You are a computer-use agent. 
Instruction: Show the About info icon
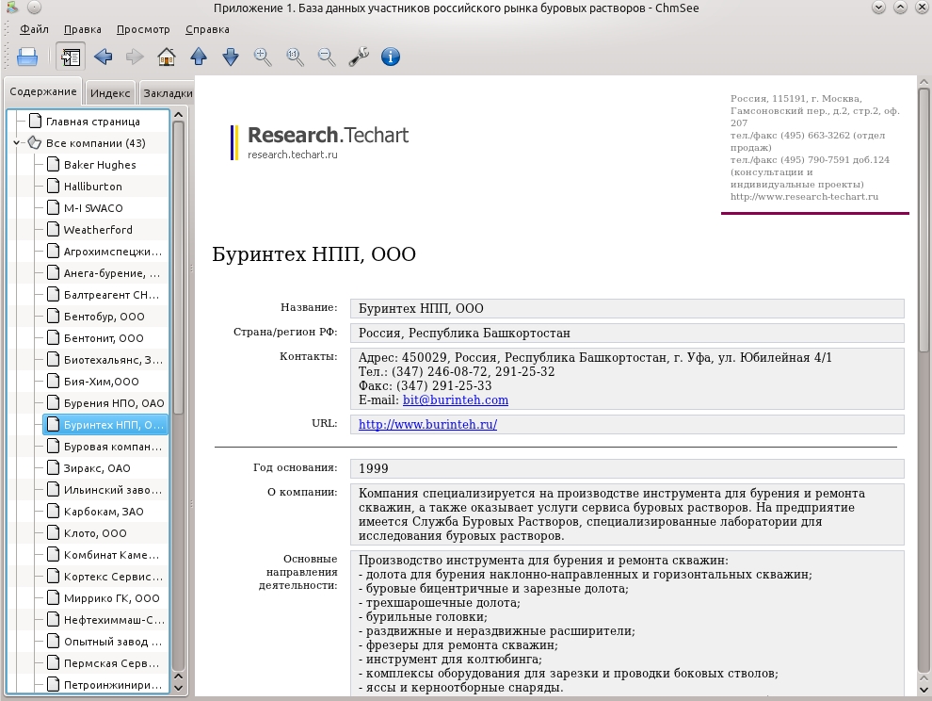pyautogui.click(x=391, y=57)
